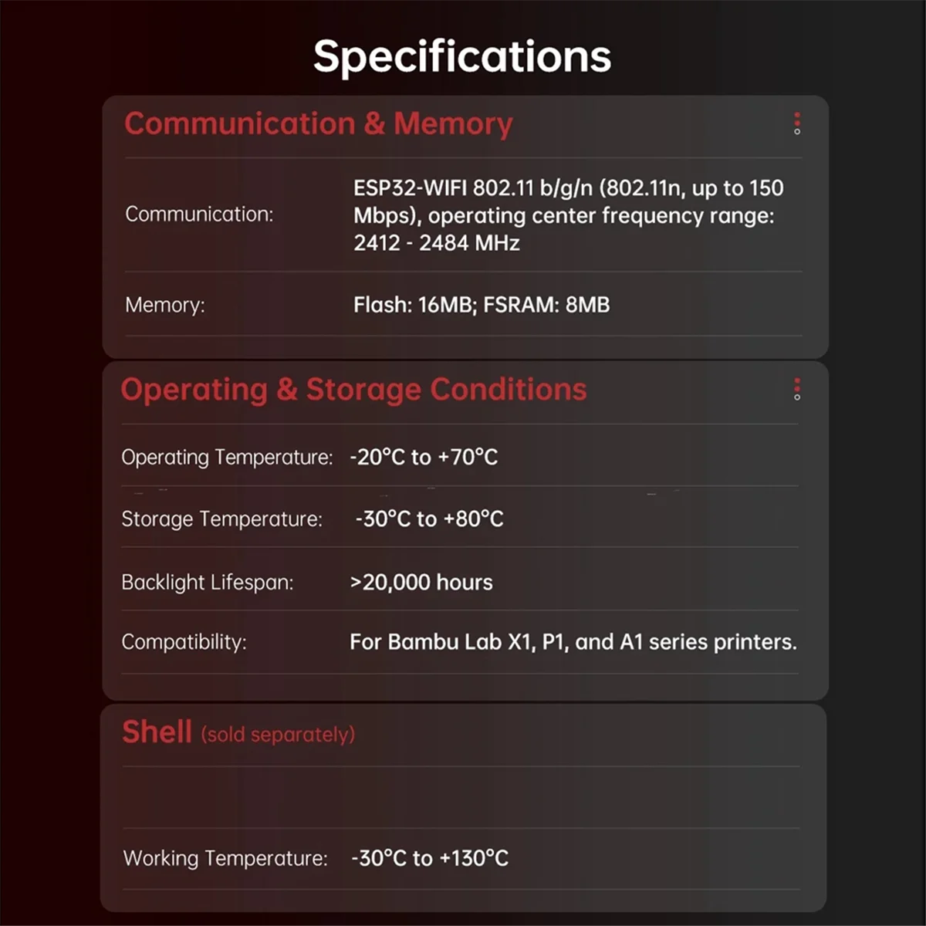The image size is (926, 926).
Task: Click the -30°C to +80°C value
Action: point(429,519)
